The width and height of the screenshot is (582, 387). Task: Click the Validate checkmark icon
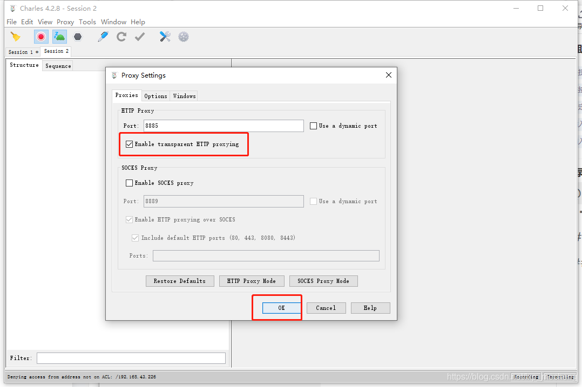pos(140,37)
